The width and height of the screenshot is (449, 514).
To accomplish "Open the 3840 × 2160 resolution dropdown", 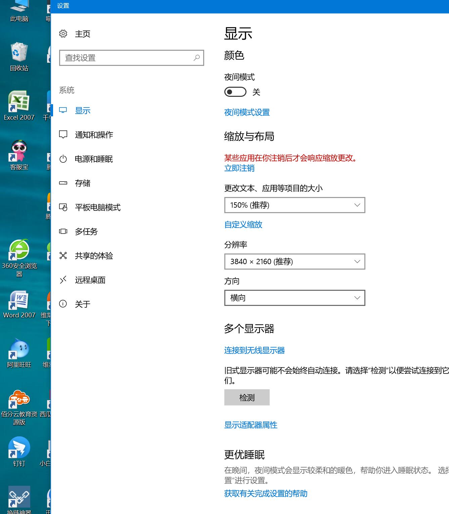I will point(295,262).
